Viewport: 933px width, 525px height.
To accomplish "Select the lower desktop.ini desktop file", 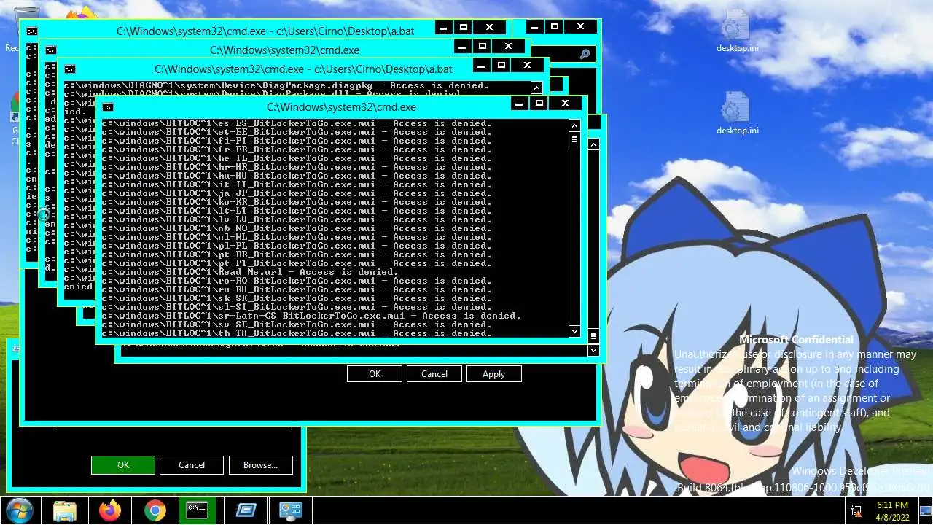I will (x=737, y=114).
